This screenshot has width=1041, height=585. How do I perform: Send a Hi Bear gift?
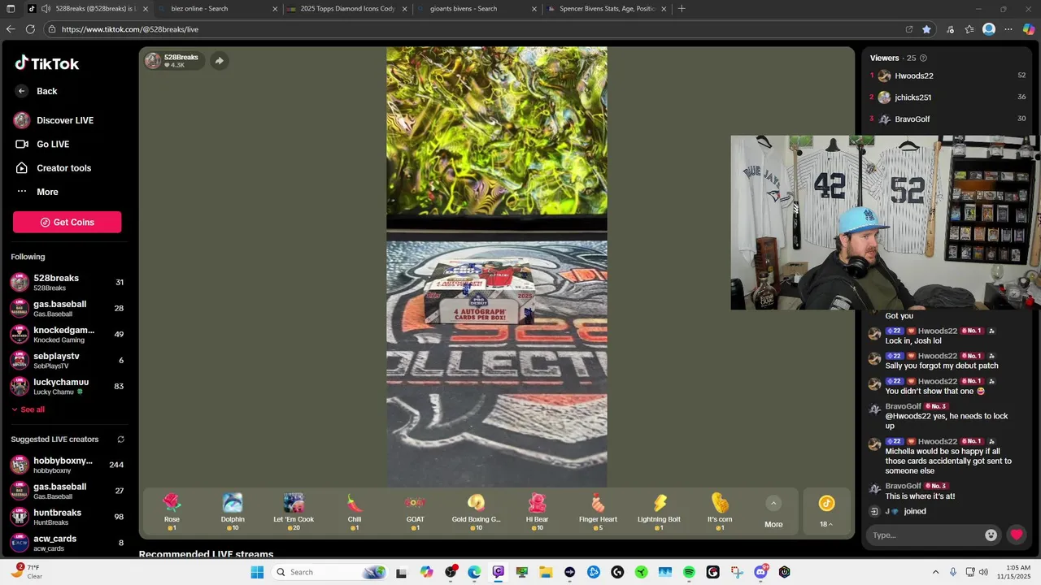(537, 511)
